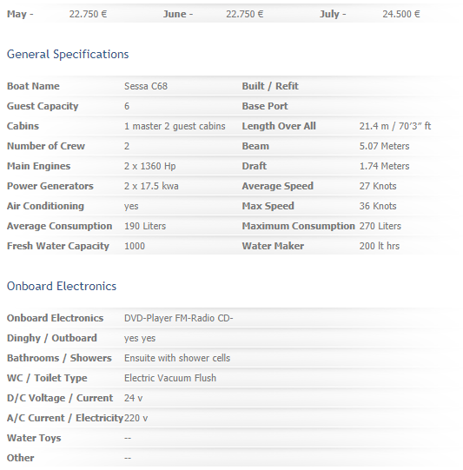Click the May price 22.750 €

point(88,14)
